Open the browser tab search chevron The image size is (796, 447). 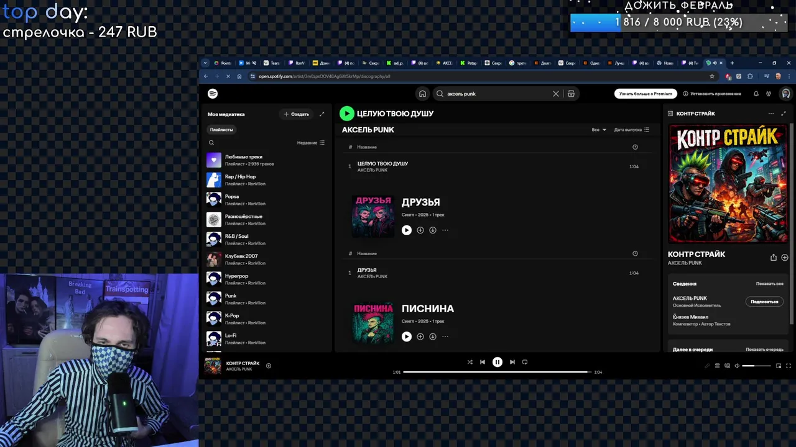tap(205, 63)
